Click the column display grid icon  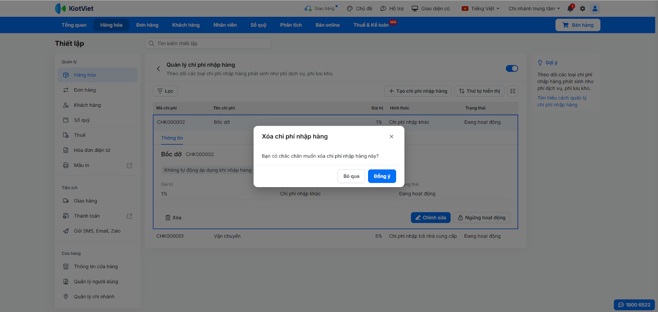coord(512,91)
